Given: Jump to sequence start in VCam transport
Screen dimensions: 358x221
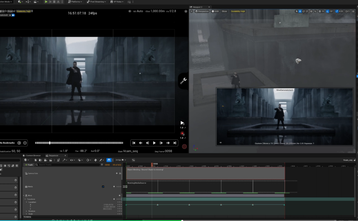Looking at the screenshot, I should point(134,143).
